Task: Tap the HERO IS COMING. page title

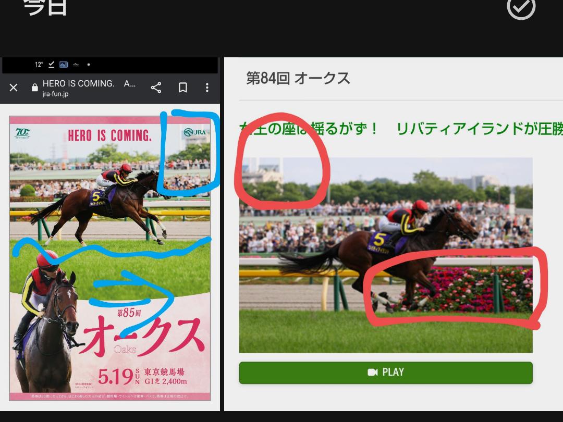Action: 78,83
